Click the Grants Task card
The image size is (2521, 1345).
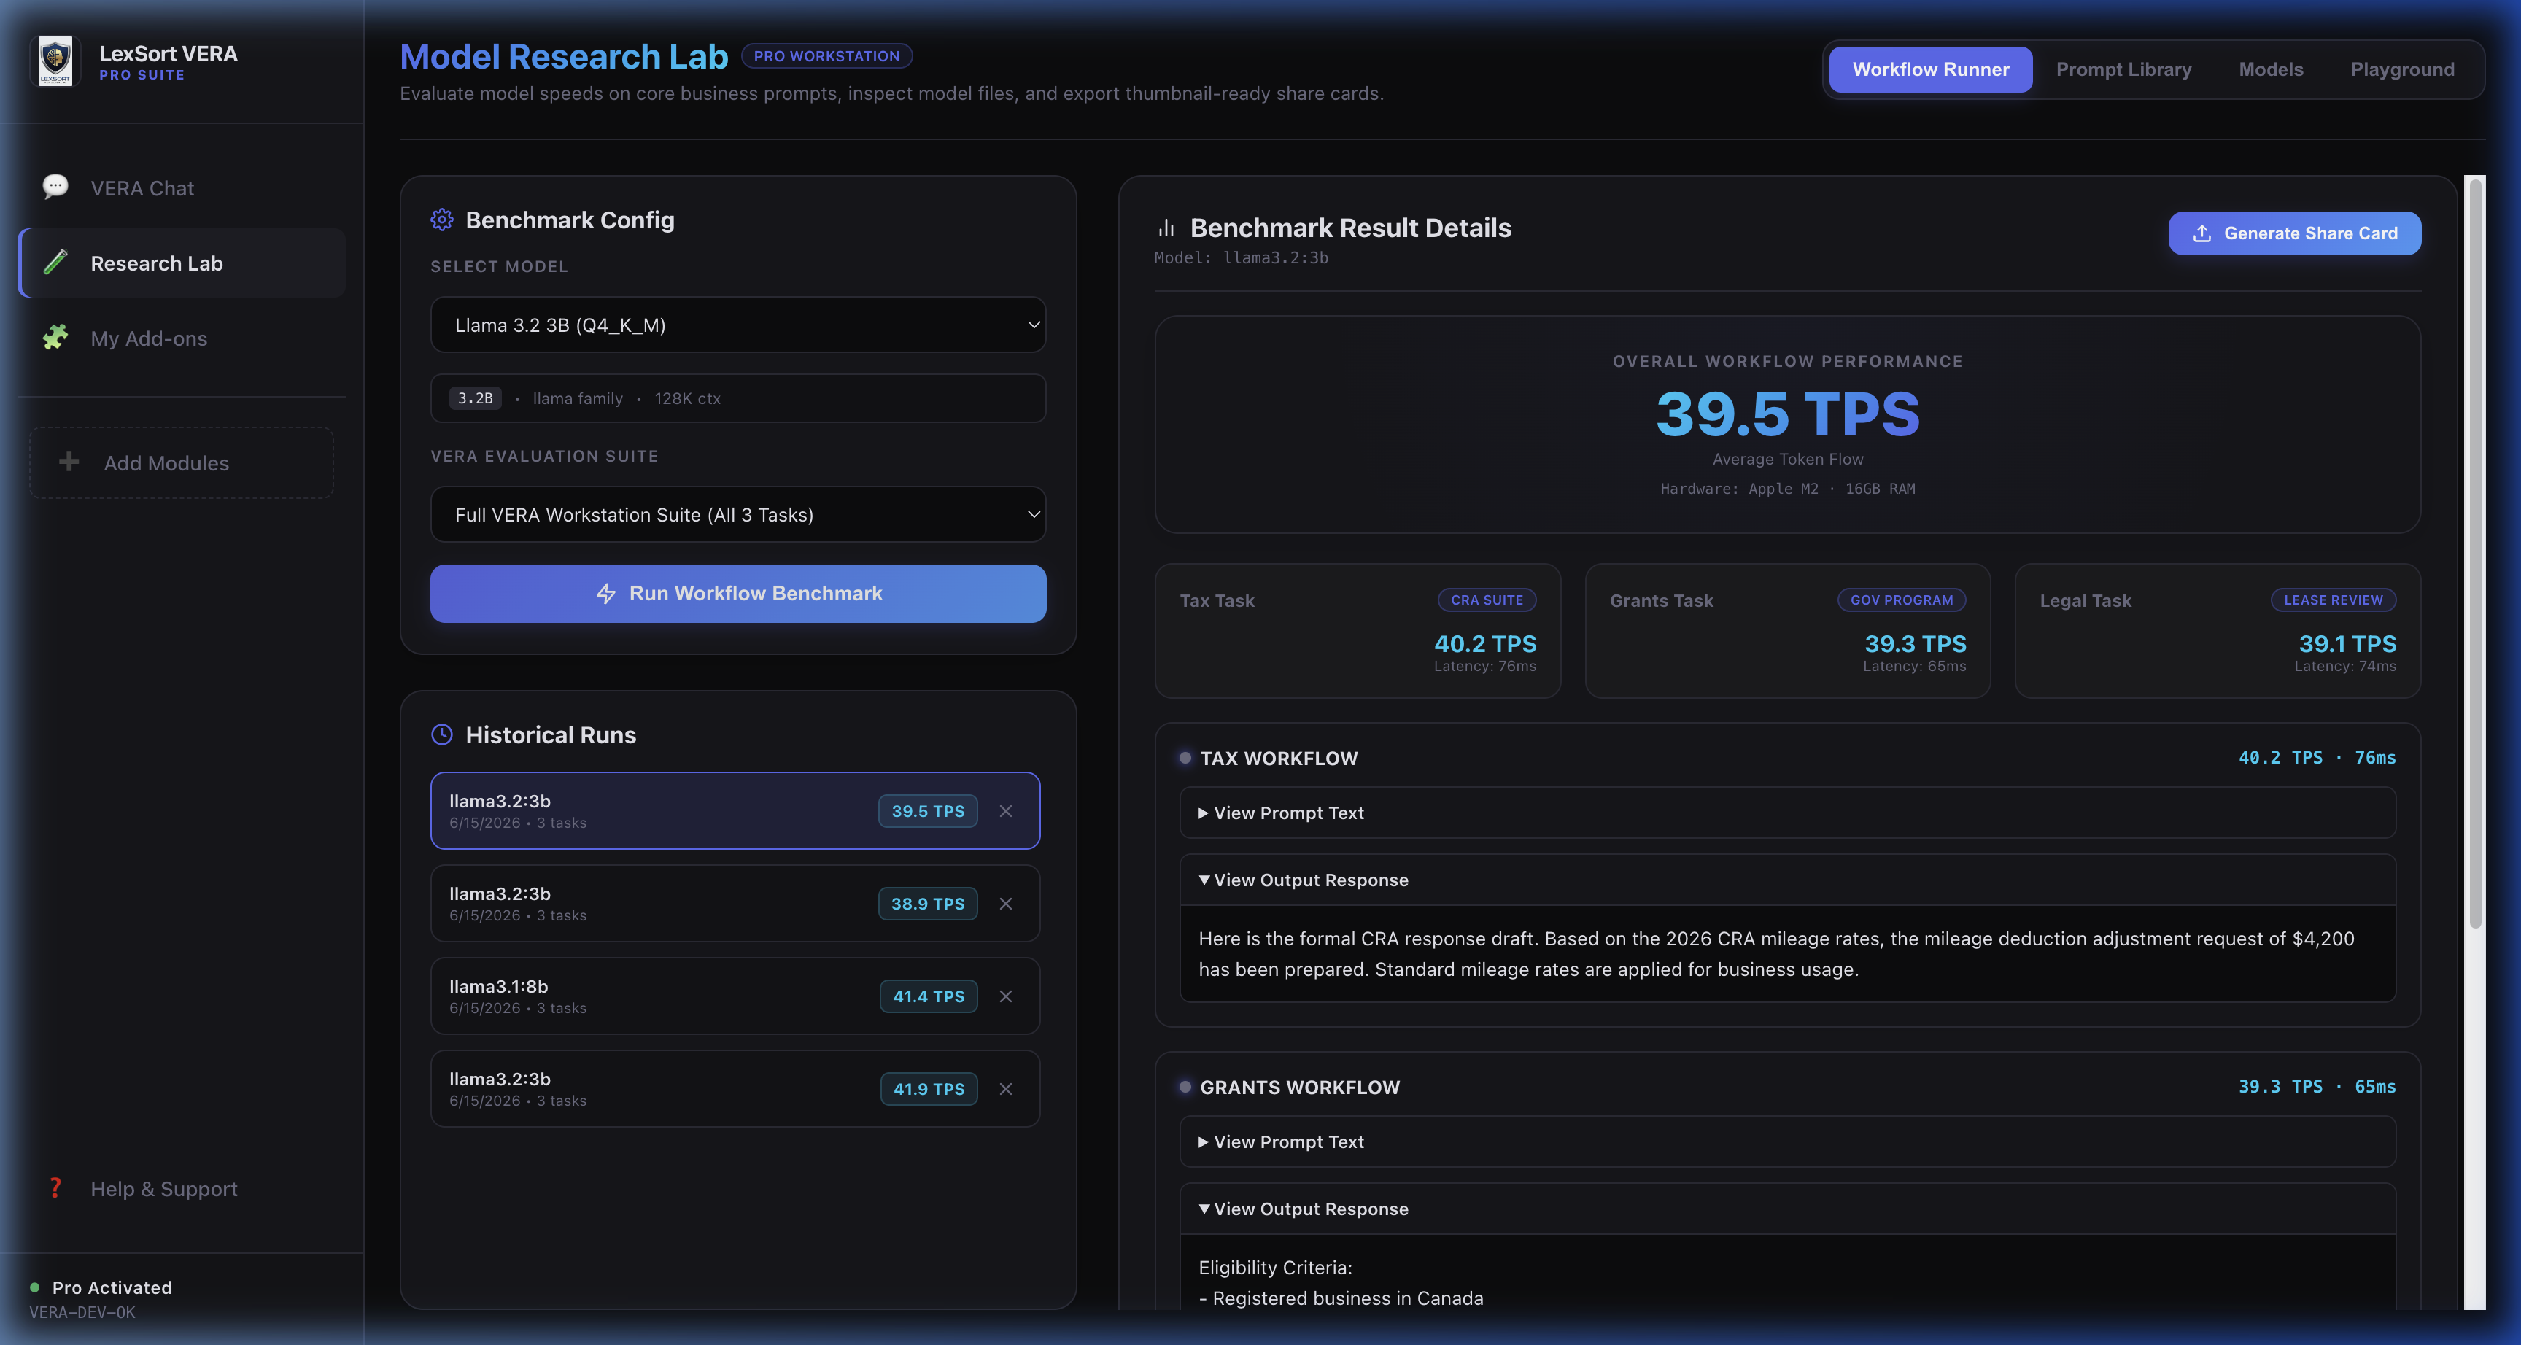click(x=1787, y=630)
